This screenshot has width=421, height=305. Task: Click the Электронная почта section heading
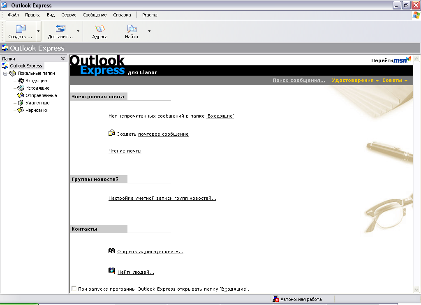pyautogui.click(x=98, y=97)
